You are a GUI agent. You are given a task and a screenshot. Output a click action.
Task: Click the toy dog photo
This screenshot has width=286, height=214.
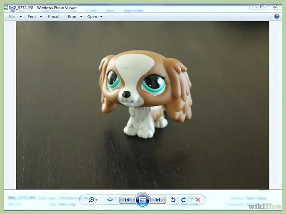pos(143,105)
